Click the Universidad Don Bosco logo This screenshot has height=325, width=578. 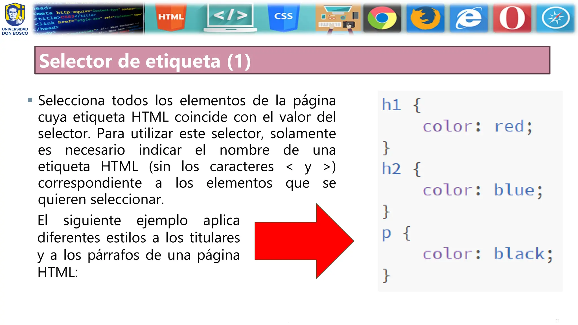15,19
